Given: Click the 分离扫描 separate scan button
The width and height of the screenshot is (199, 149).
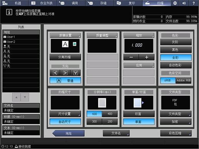Looking at the screenshot, I should click(65, 57).
